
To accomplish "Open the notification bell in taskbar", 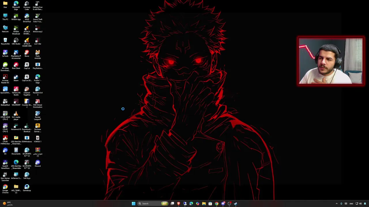I will [365, 204].
